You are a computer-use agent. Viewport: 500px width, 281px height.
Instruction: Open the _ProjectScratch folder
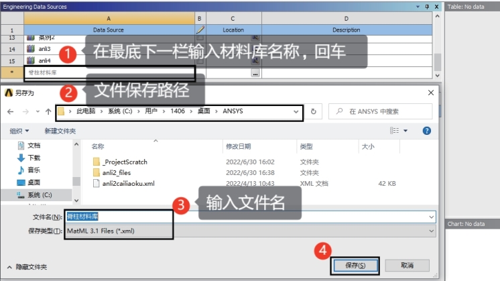(x=125, y=162)
